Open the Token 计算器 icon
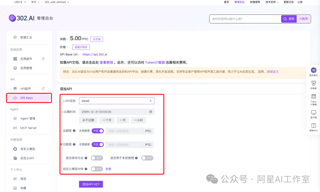The height and width of the screenshot is (192, 320). 313,97
